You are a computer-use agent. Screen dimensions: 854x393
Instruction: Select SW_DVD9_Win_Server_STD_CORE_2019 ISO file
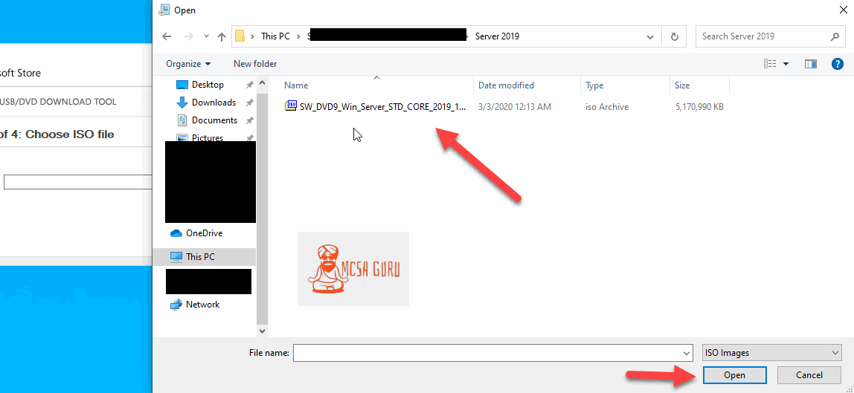tap(382, 107)
